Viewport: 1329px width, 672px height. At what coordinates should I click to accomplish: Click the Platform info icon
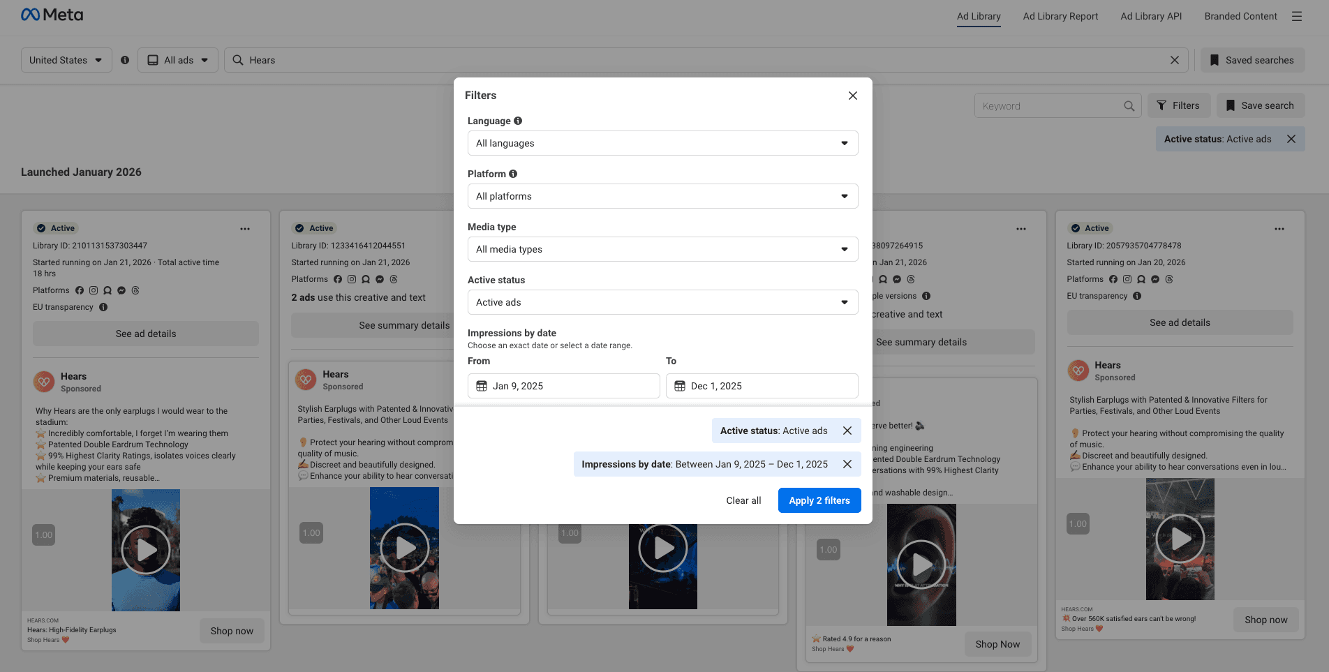point(513,174)
